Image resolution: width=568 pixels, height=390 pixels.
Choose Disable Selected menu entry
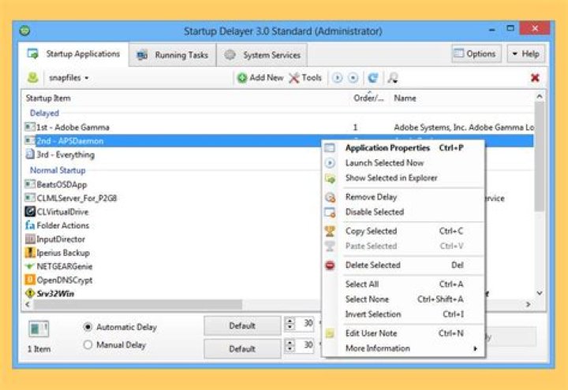(x=404, y=212)
